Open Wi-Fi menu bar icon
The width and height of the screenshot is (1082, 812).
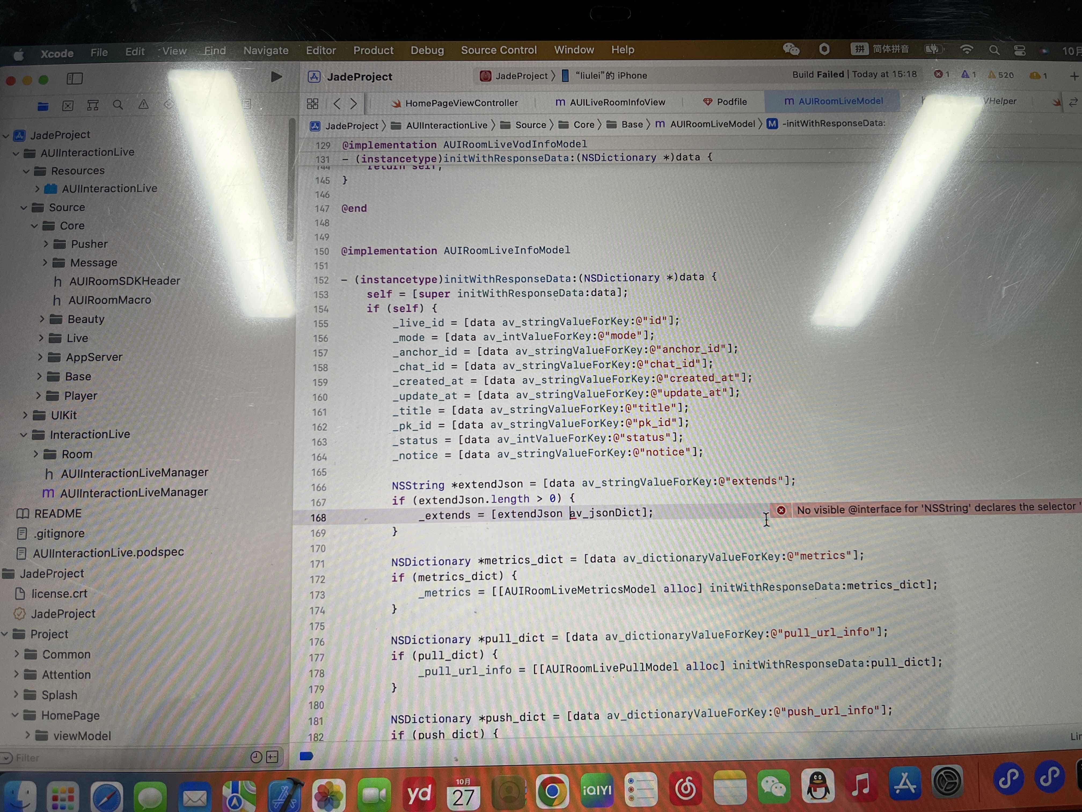click(x=967, y=49)
